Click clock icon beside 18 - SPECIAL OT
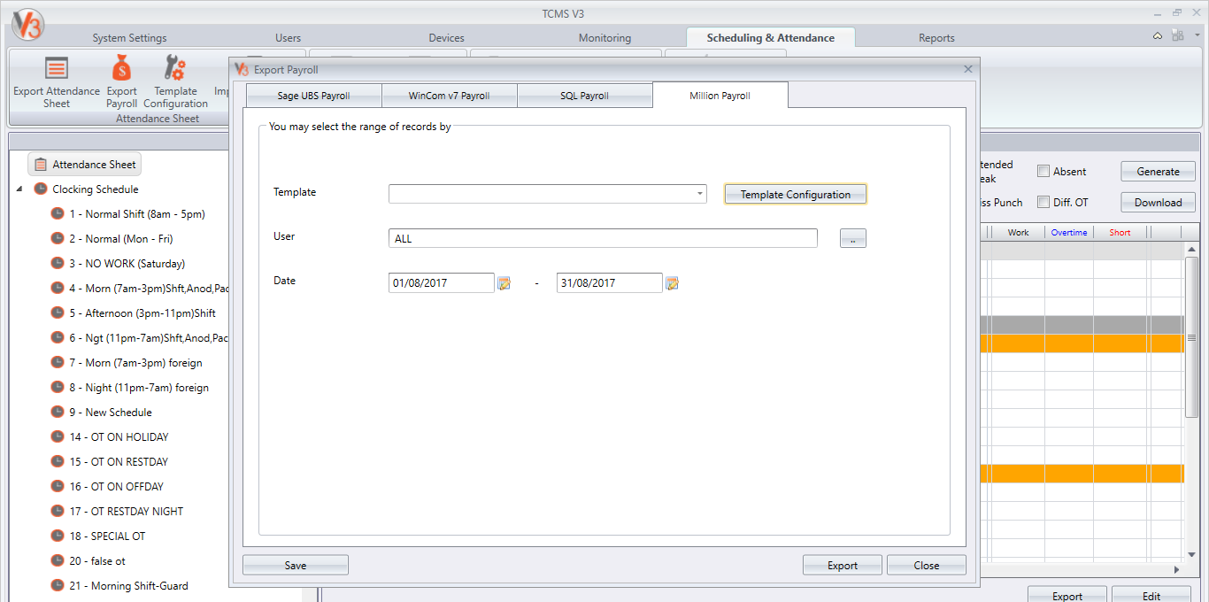Image resolution: width=1209 pixels, height=602 pixels. (x=58, y=536)
